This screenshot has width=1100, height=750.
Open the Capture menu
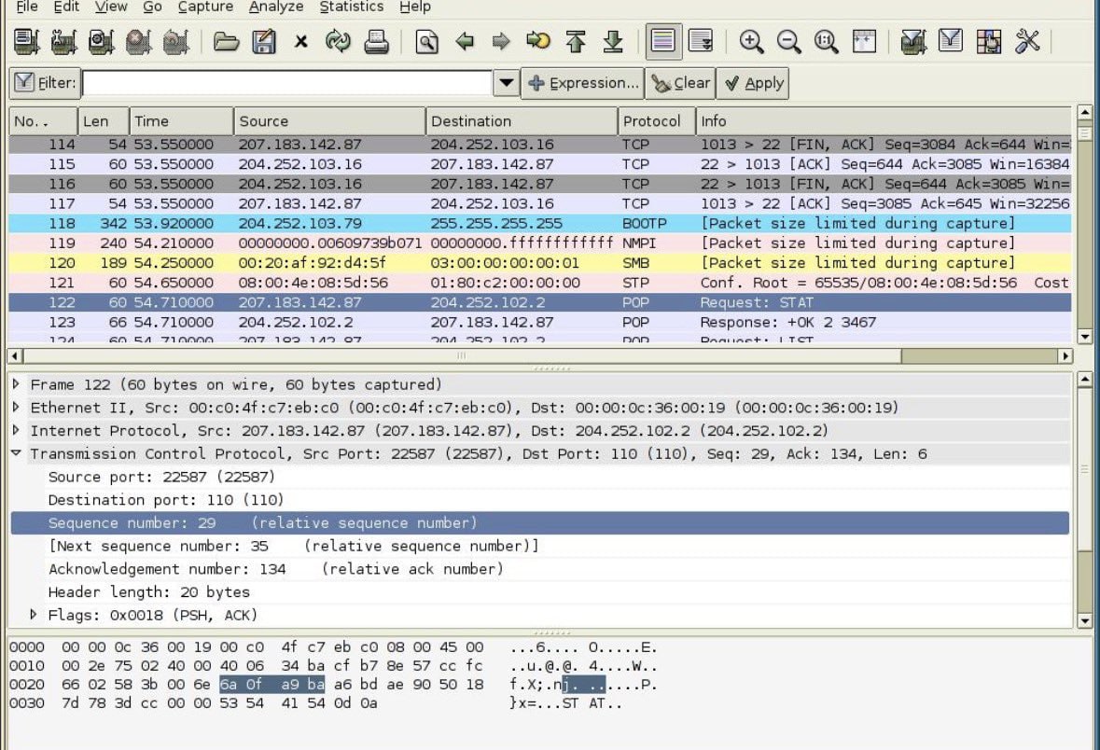click(205, 7)
